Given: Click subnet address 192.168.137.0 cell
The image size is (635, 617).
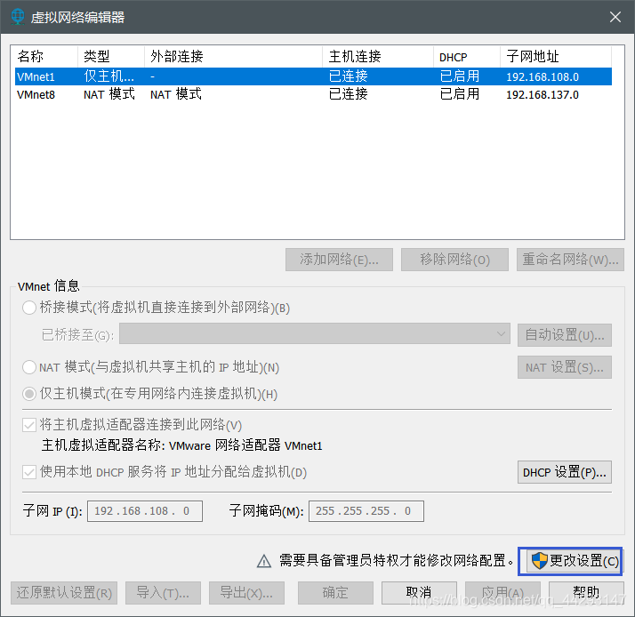Looking at the screenshot, I should click(x=543, y=95).
